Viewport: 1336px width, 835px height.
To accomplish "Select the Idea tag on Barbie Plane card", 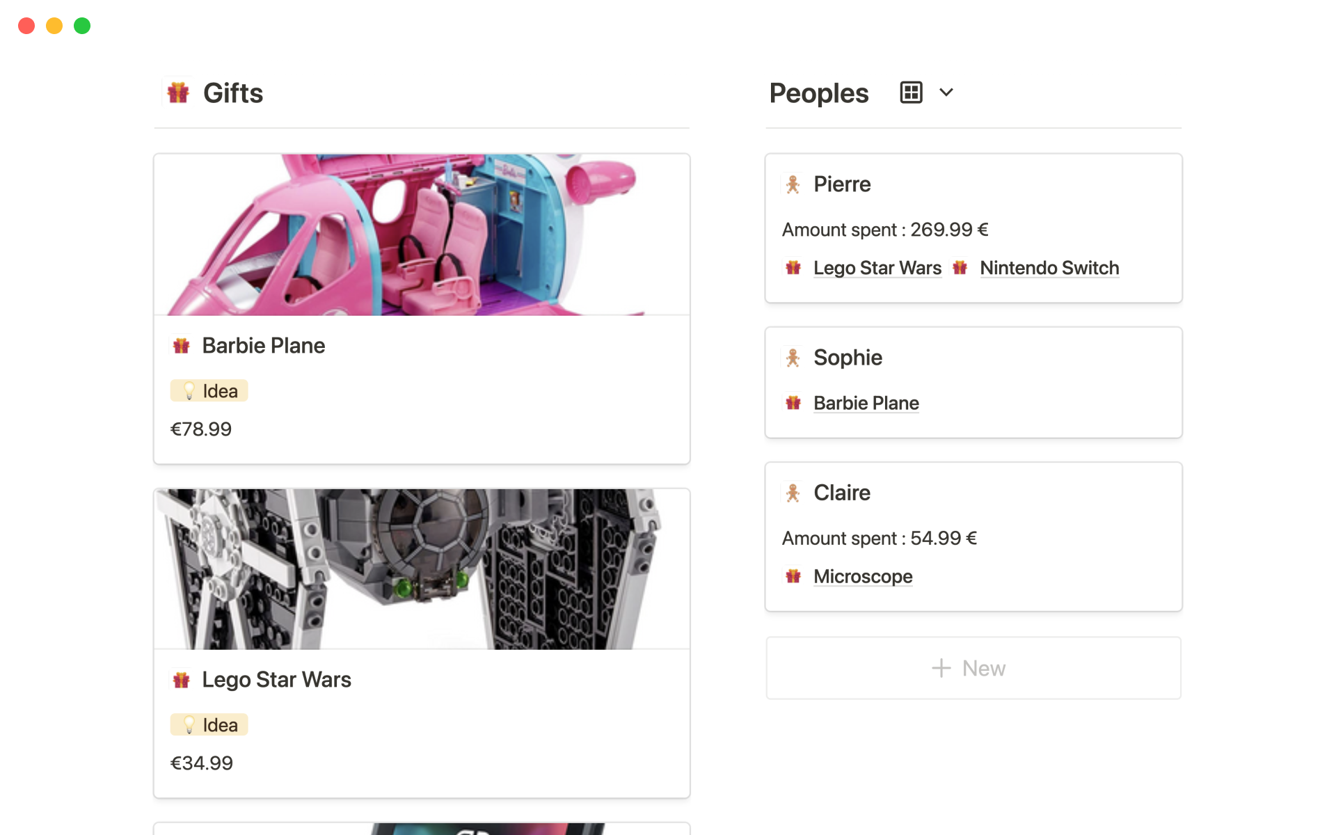I will (x=209, y=391).
